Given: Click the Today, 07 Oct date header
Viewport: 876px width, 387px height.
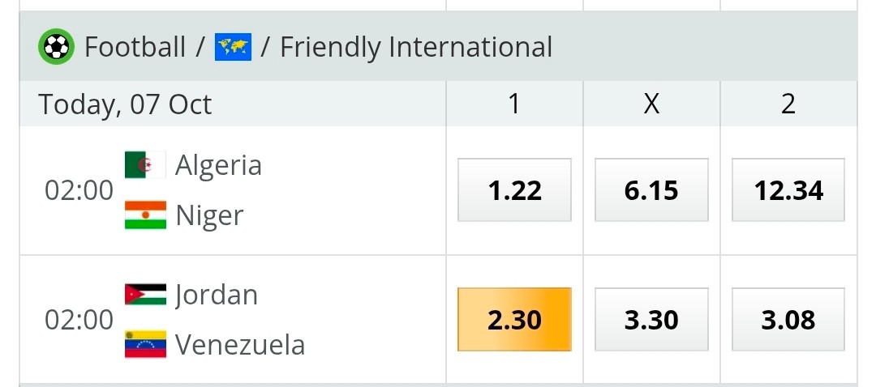Looking at the screenshot, I should click(125, 104).
